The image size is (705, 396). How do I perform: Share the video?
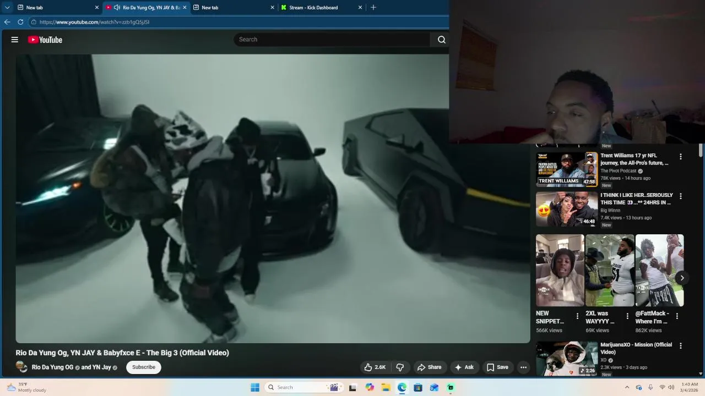(x=429, y=367)
